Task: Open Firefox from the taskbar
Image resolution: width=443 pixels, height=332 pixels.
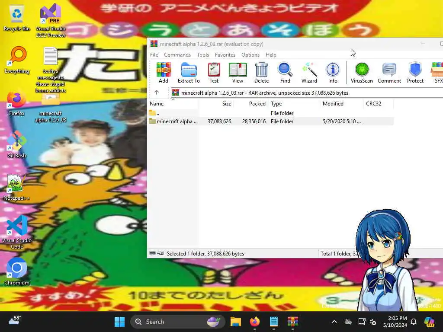Action: 254,322
